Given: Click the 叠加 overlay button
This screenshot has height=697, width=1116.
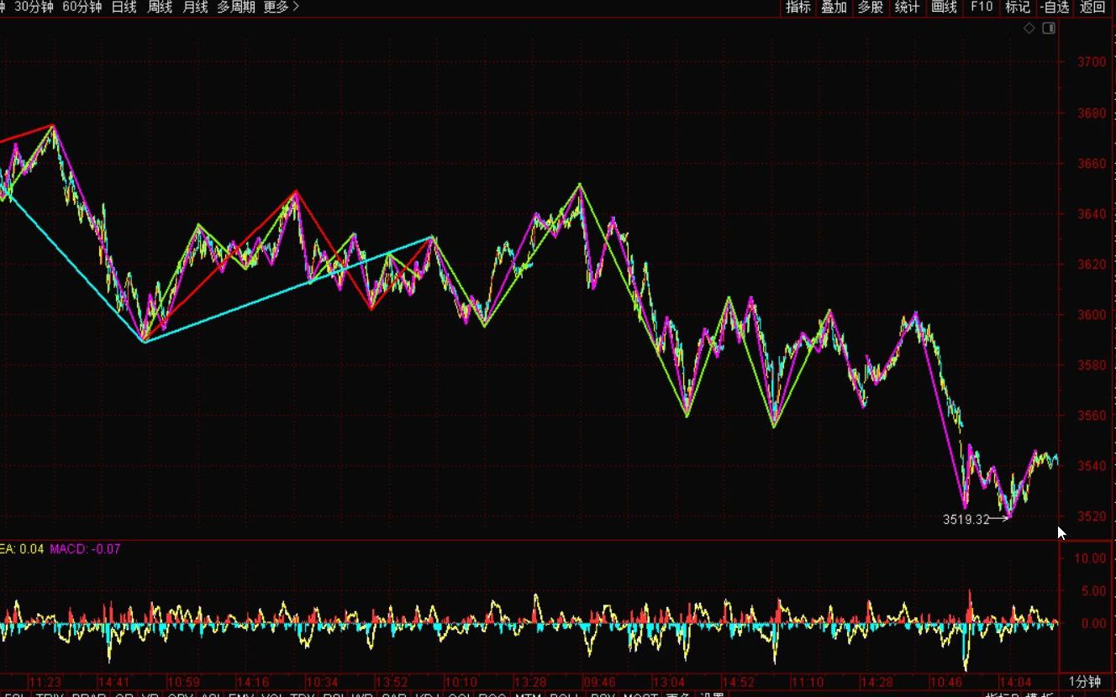Looking at the screenshot, I should 834,7.
